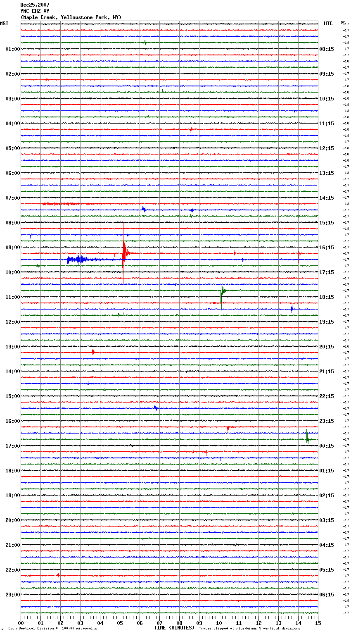Select the 10:00 MST row label
Screen dimensions: 351x634
point(13,272)
